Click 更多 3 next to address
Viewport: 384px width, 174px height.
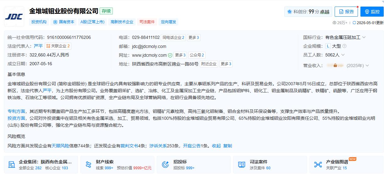(226, 64)
